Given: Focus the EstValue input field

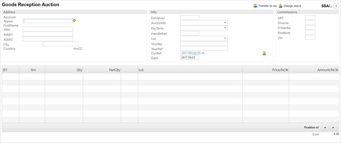Looking at the screenshot, I should pyautogui.click(x=189, y=18).
